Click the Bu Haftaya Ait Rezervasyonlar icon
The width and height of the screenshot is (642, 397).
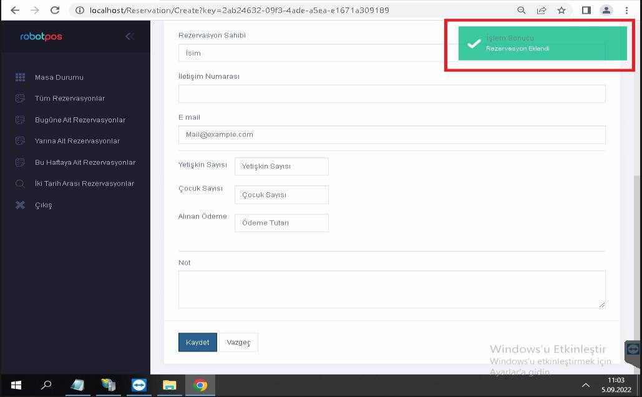[x=20, y=162]
